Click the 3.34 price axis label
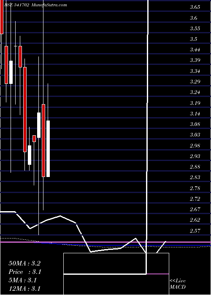Screen dimensions: 211x295 (x=195, y=71)
